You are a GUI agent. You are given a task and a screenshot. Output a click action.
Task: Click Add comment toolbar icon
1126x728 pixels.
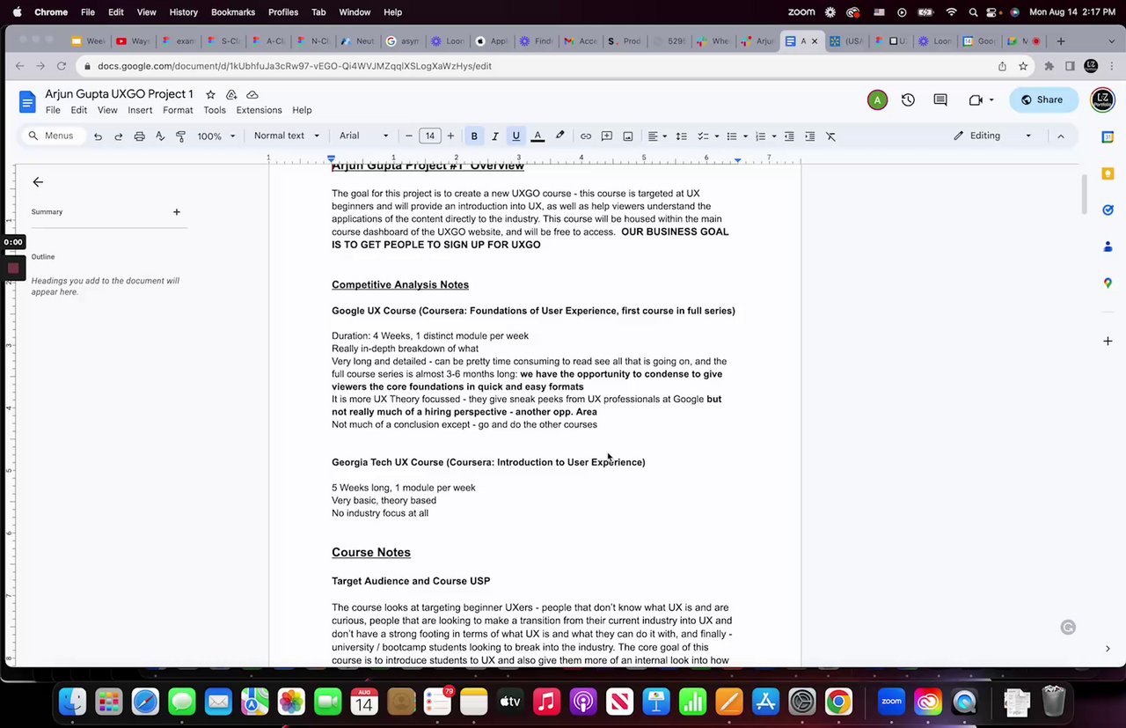pyautogui.click(x=607, y=136)
